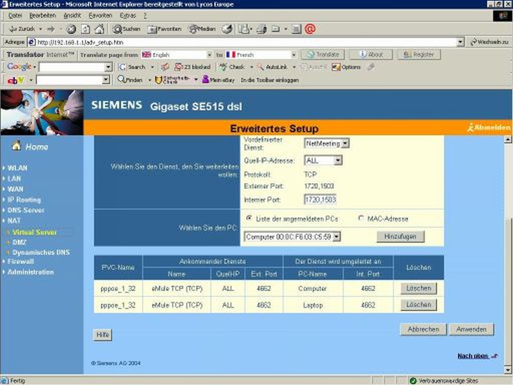Open the address bar dropdown arrow
The image size is (513, 385).
[x=460, y=42]
